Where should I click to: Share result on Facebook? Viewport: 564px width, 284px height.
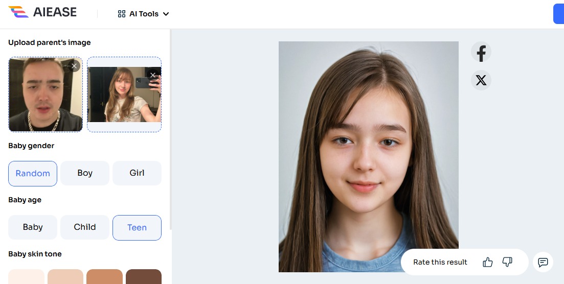pyautogui.click(x=481, y=52)
